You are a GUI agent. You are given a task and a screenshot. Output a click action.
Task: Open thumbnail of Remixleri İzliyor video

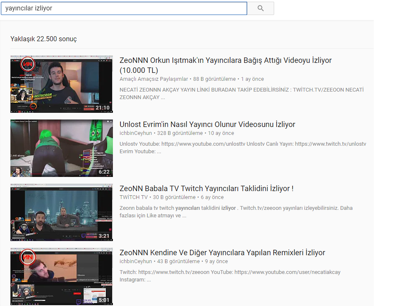pyautogui.click(x=62, y=276)
